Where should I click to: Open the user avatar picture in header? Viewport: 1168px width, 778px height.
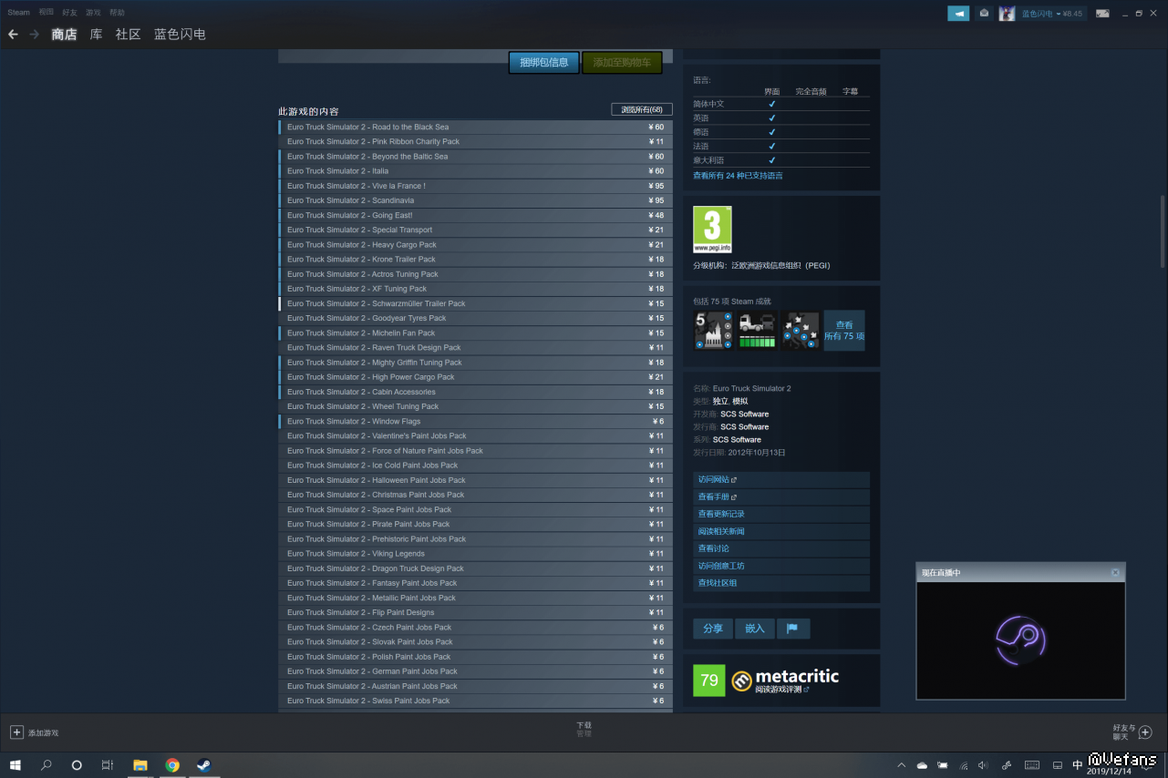(1007, 13)
